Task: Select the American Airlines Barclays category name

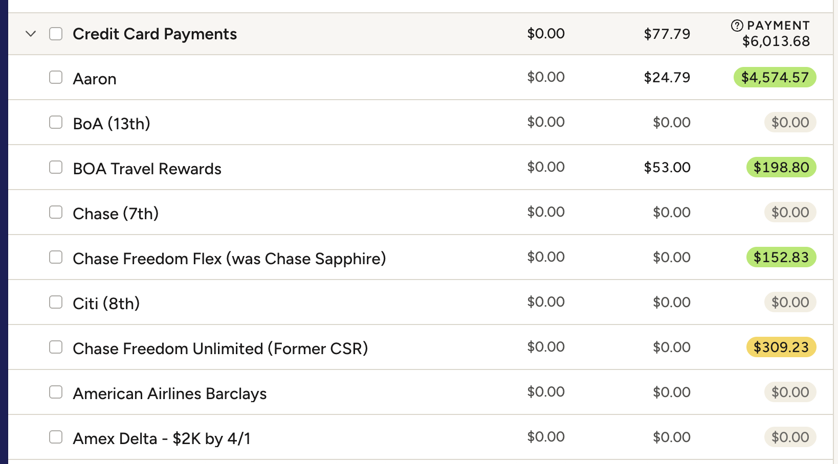Action: click(170, 394)
